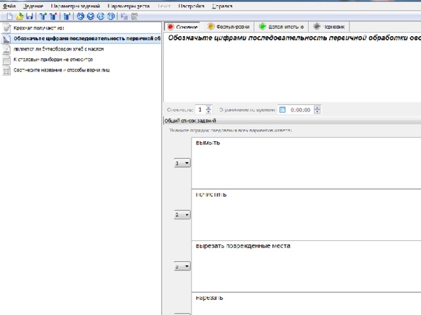The height and width of the screenshot is (315, 421).
Task: Open the Задание menu
Action: click(x=33, y=6)
